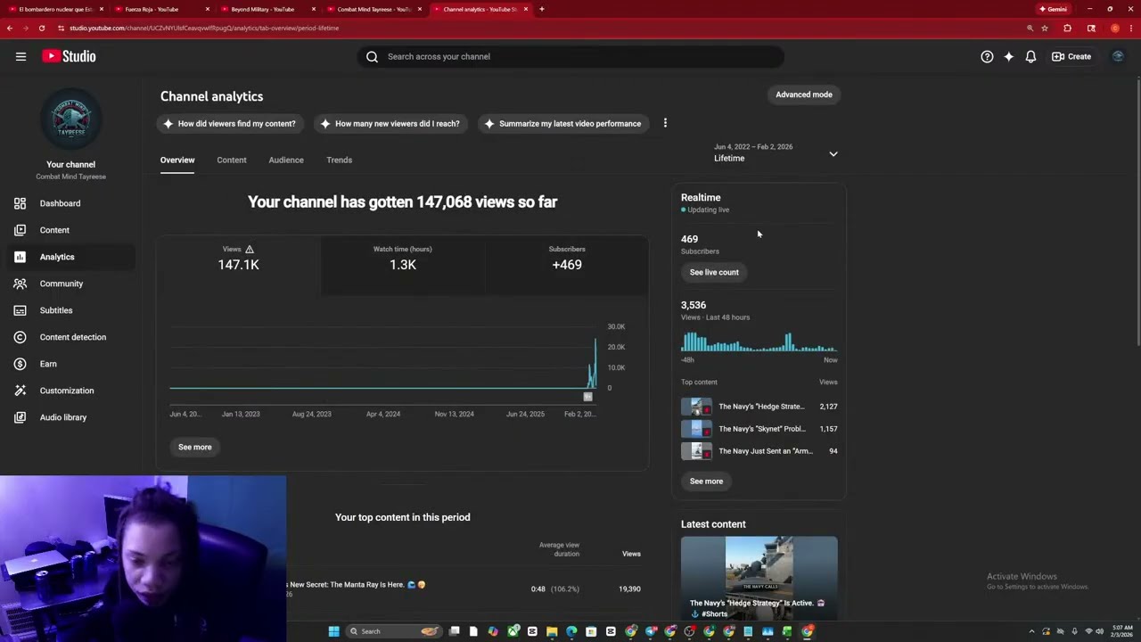Screen dimensions: 1141x642
Task: Open the hamburger navigation menu
Action: tap(21, 56)
